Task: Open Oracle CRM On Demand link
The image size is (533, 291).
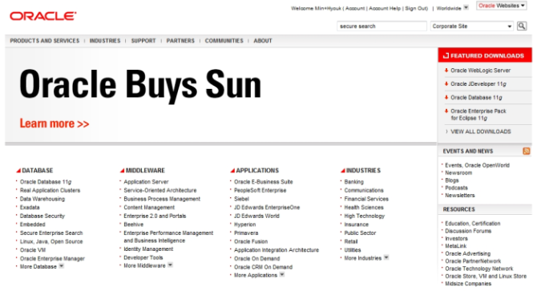Action: click(263, 267)
